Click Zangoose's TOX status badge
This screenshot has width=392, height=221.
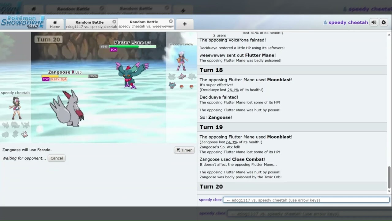point(46,79)
